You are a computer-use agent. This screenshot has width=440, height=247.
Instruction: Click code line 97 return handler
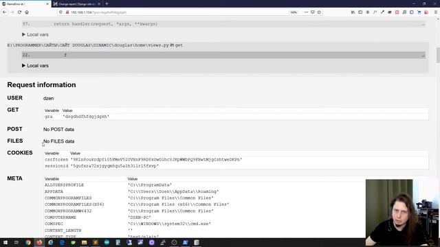pos(223,24)
